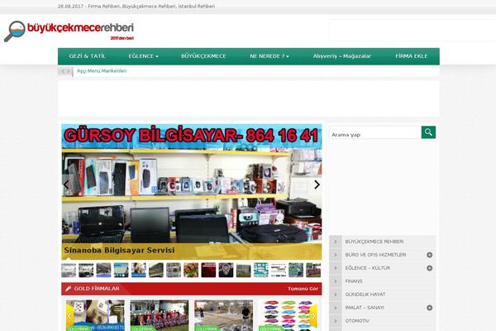Open İMALAT – SANAYİ sidebar category
This screenshot has height=331, width=496.
coord(365,308)
